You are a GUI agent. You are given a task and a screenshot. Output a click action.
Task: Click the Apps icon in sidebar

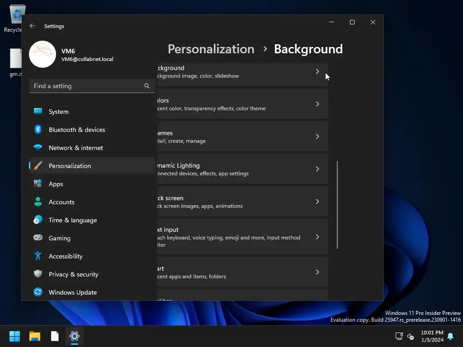click(x=38, y=183)
